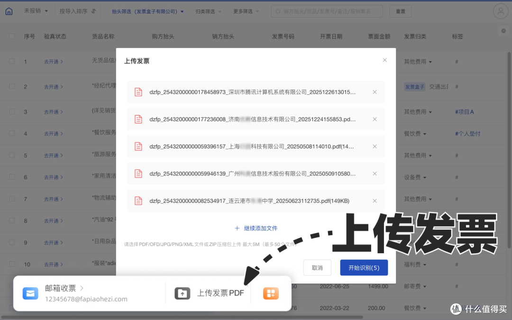The width and height of the screenshot is (512, 320).
Task: Check the checkbox for row 3
Action: pyautogui.click(x=12, y=111)
